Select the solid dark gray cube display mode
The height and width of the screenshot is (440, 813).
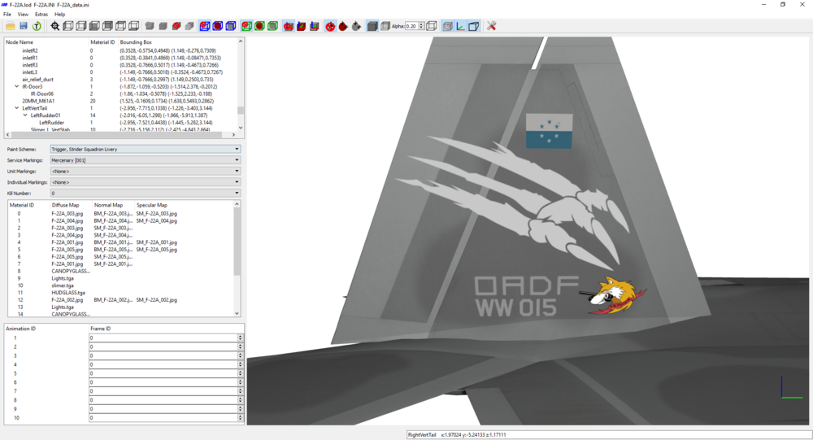point(372,26)
